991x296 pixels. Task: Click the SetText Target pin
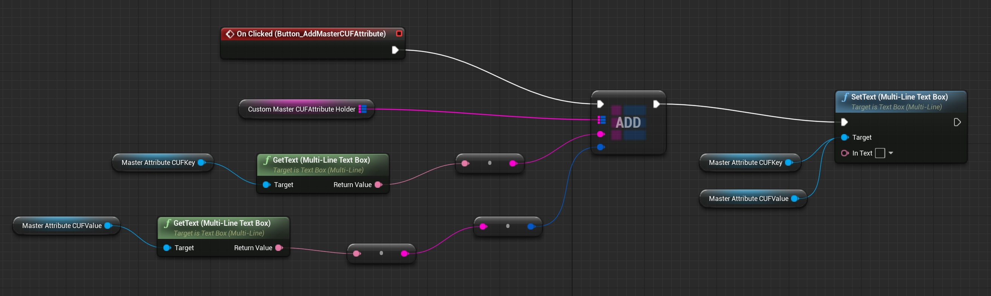(844, 137)
